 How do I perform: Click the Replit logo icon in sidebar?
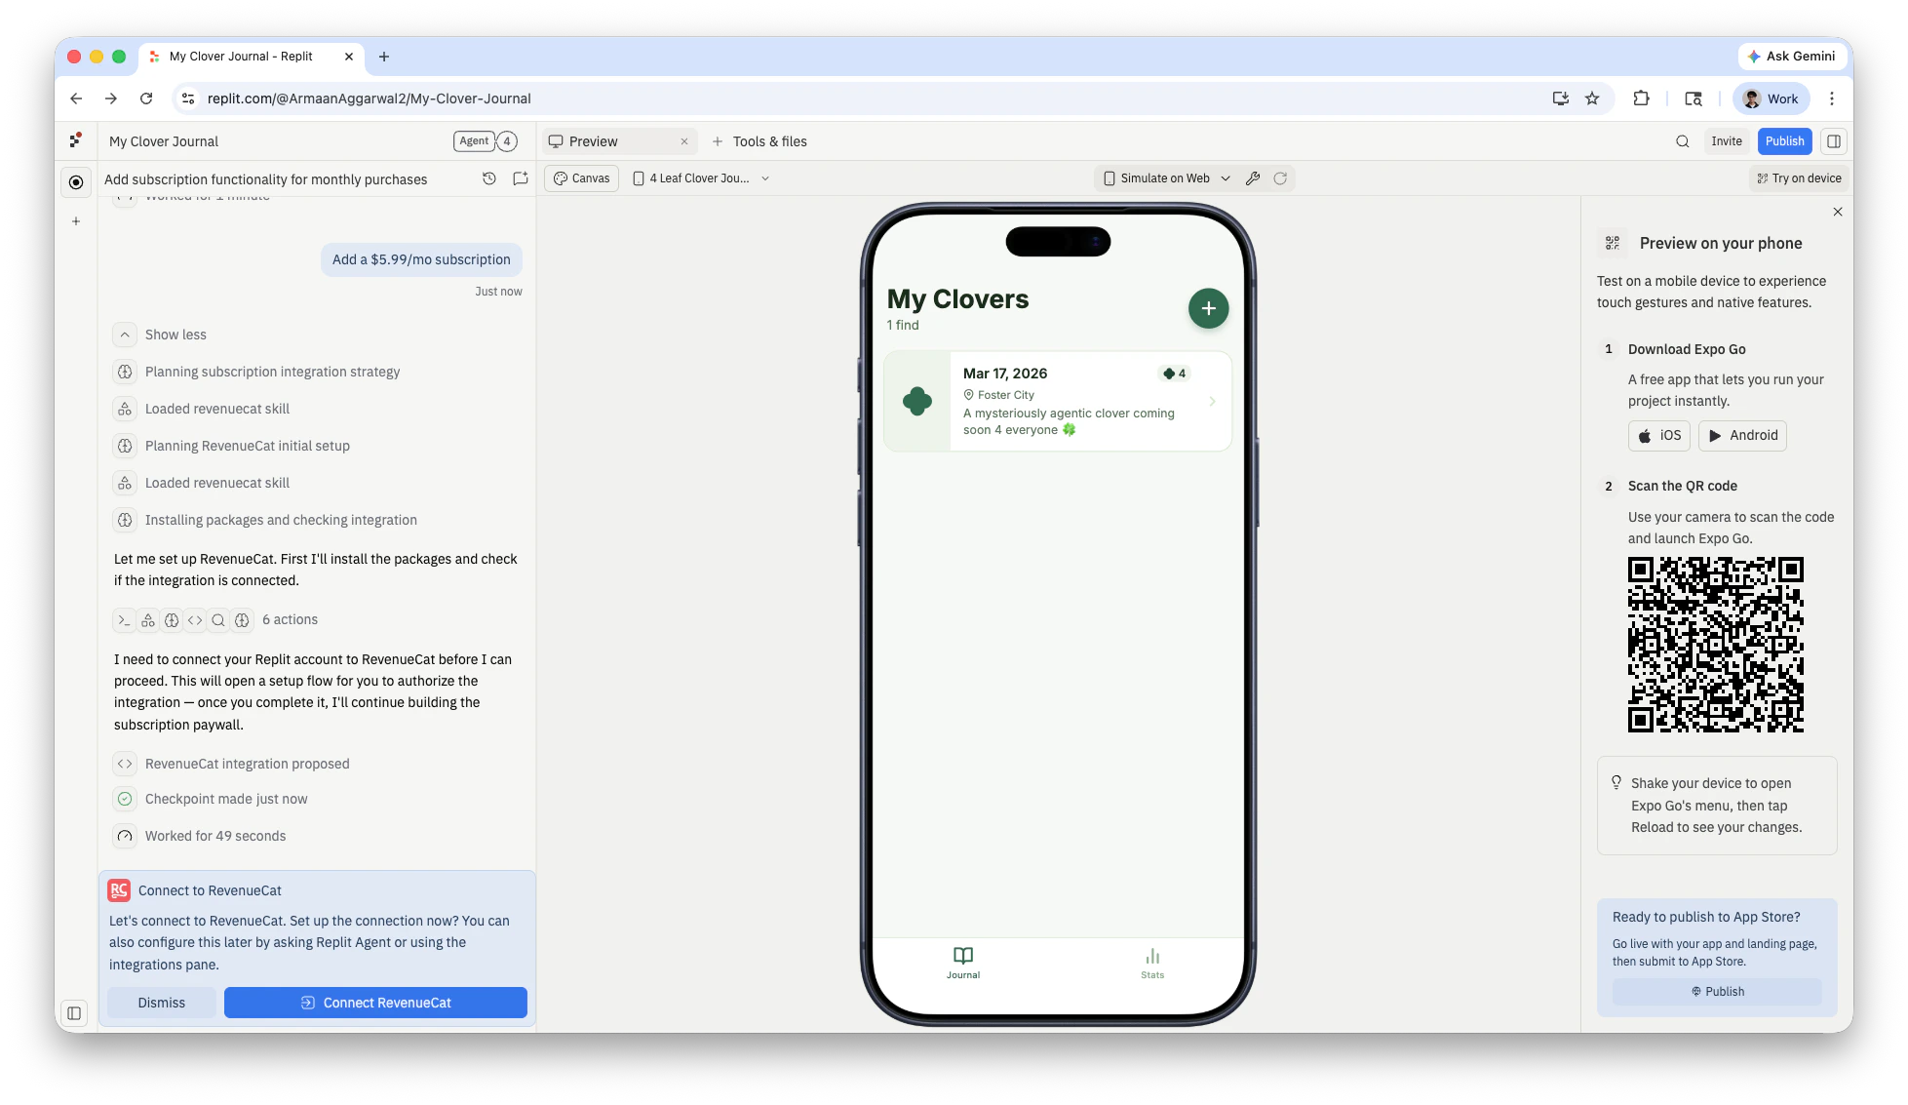click(x=76, y=140)
